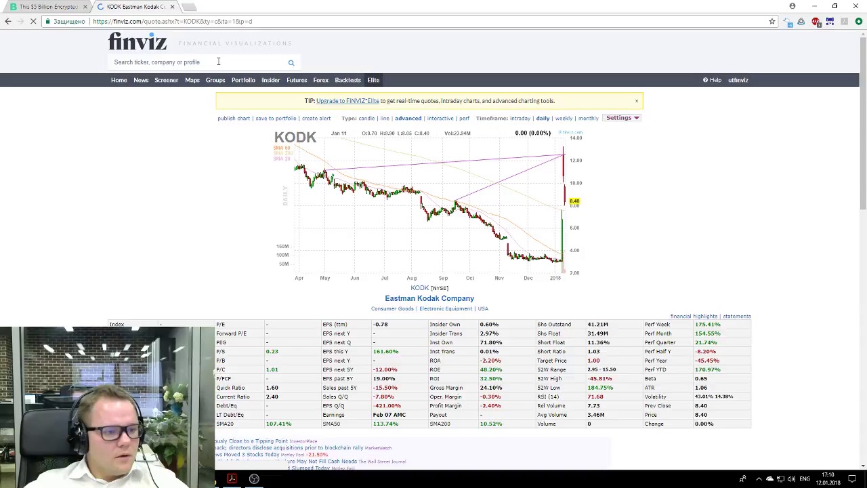
Task: Set timeframe to intraday
Action: point(520,119)
